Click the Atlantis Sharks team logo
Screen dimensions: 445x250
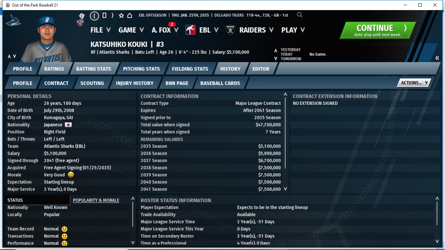[13, 21]
